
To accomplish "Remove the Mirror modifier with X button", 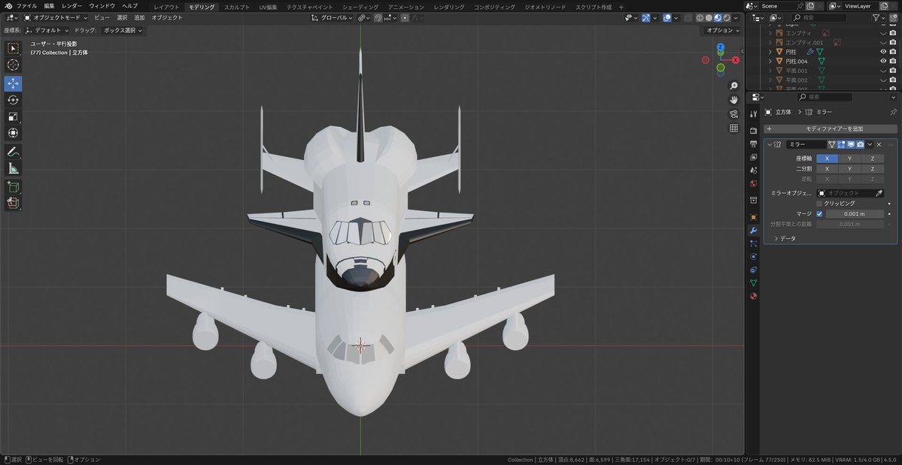I will point(879,145).
